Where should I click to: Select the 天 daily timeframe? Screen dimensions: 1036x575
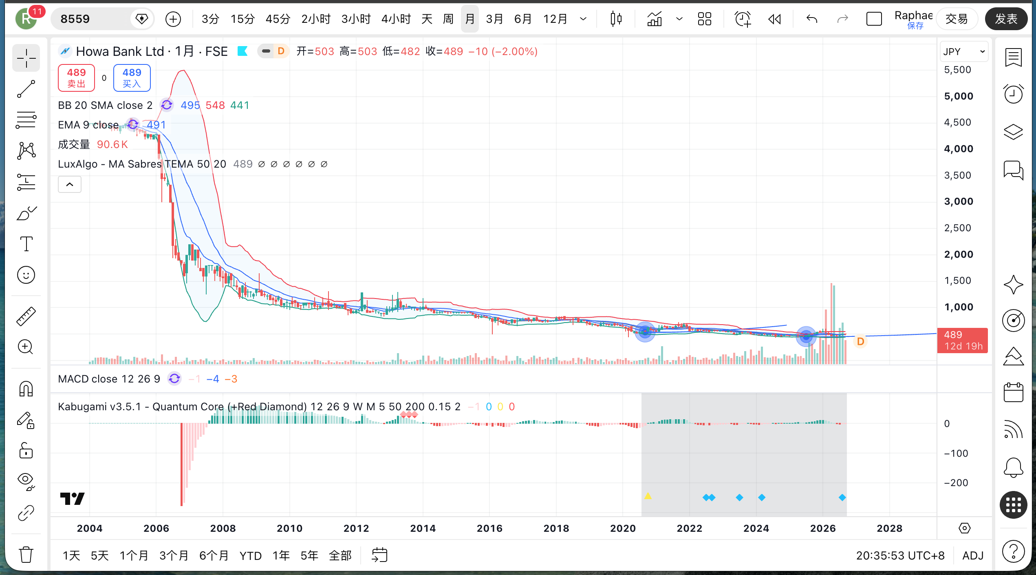click(427, 19)
